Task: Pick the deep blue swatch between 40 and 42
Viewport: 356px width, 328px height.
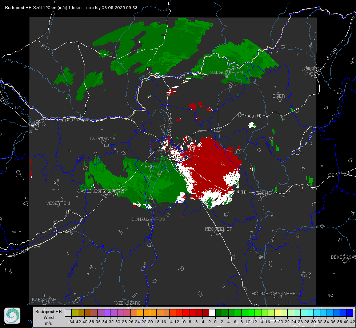Action: coord(350,313)
